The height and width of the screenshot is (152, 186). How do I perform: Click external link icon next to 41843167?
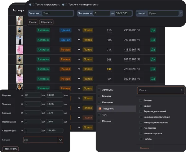[139, 50]
